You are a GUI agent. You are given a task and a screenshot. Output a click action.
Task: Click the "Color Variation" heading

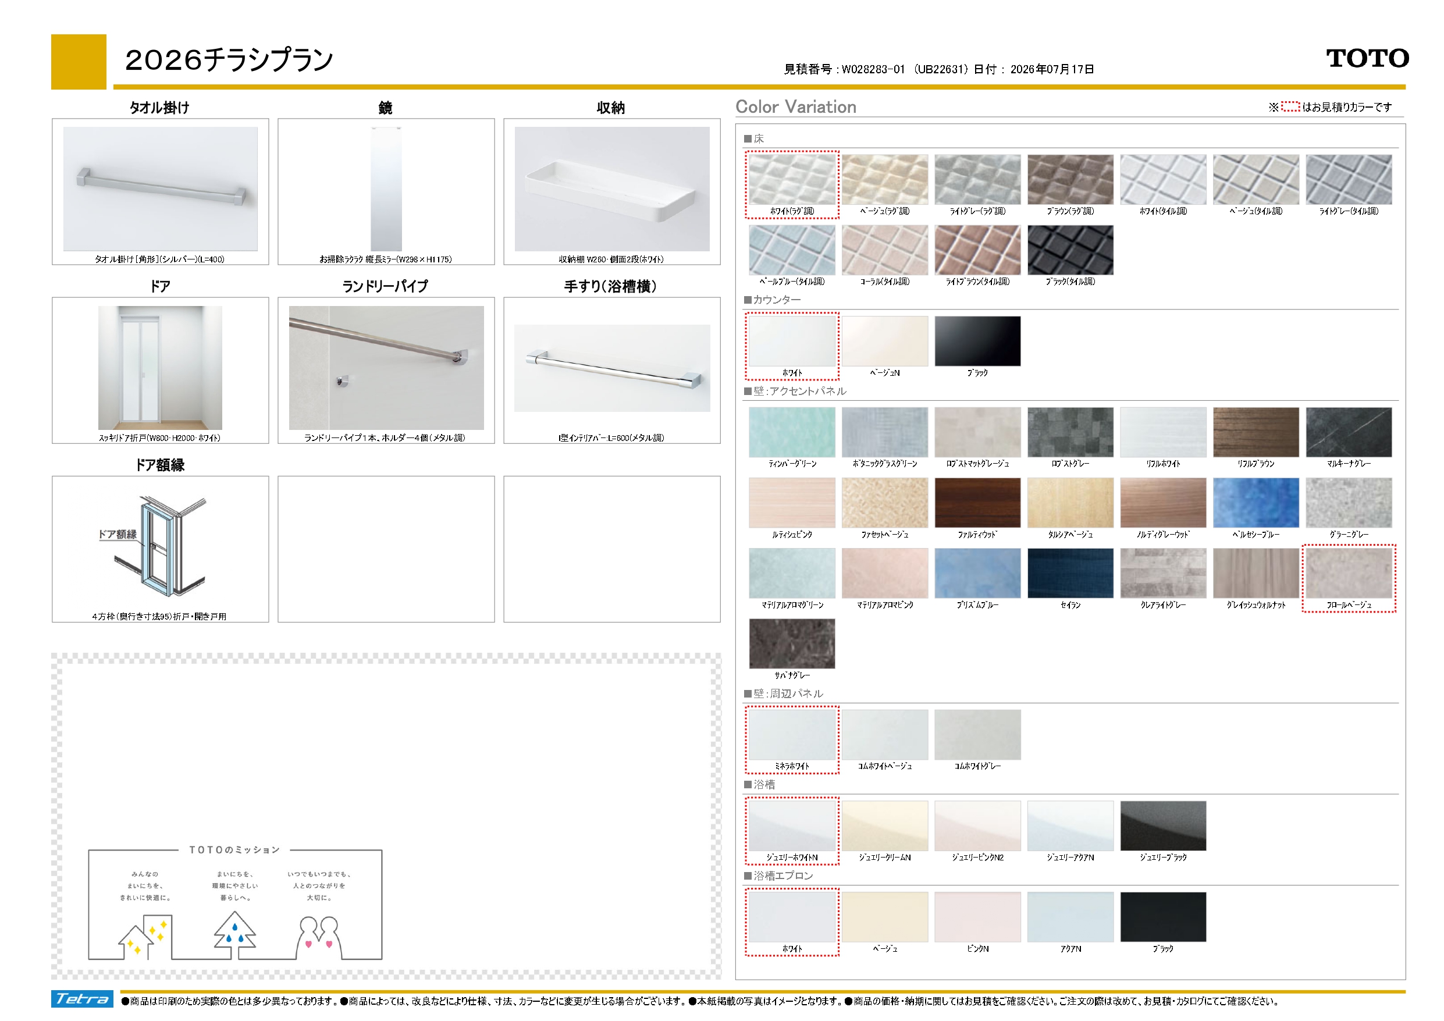pyautogui.click(x=796, y=107)
